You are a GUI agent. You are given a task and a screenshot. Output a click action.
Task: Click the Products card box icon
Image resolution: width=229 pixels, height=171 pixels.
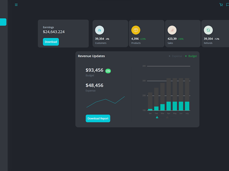click(136, 30)
